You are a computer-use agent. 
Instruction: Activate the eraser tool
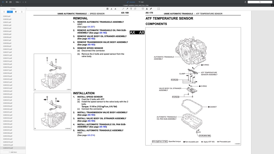click(x=127, y=9)
